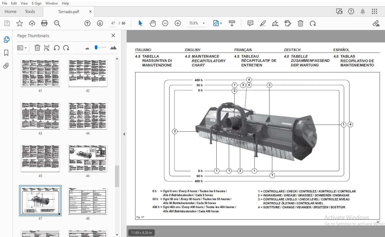The image size is (385, 237).
Task: Open the Help question mark icon
Action: point(351,11)
